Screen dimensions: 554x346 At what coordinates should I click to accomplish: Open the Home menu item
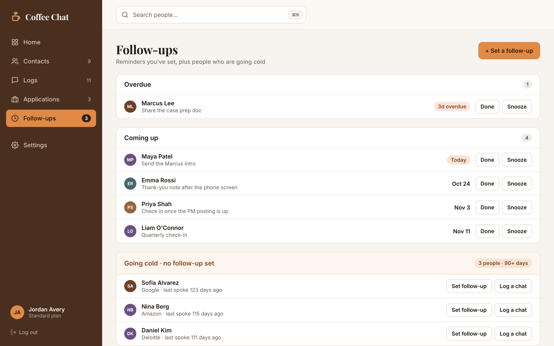(x=51, y=42)
